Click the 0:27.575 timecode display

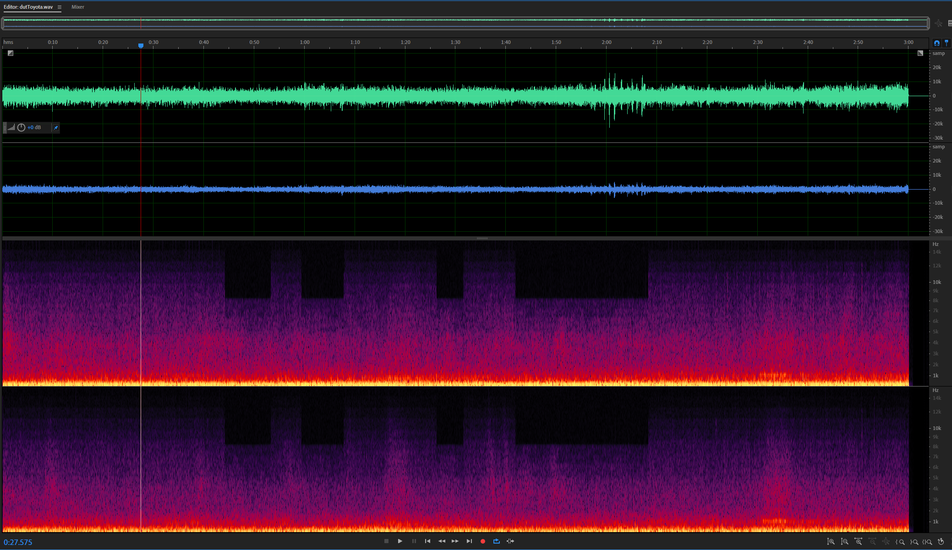click(18, 542)
